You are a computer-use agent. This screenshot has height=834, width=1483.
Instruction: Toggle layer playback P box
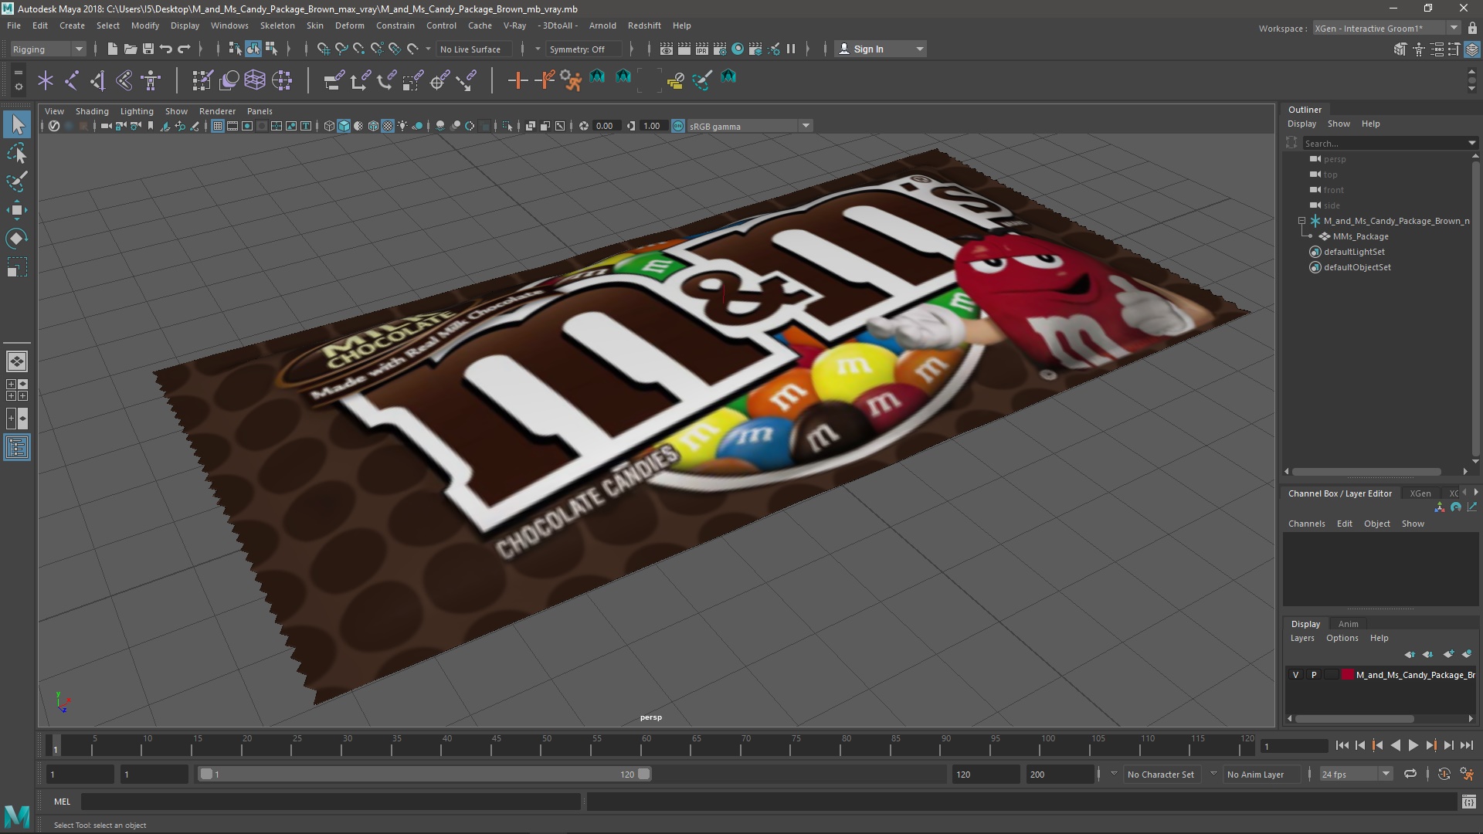coord(1313,675)
